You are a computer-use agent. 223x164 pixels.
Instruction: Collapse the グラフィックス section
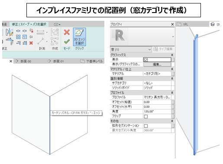pyautogui.click(x=172, y=55)
